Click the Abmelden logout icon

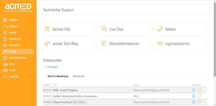[5, 77]
